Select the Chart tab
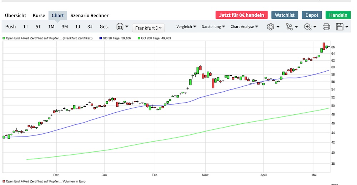The height and width of the screenshot is (185, 357). click(x=57, y=15)
